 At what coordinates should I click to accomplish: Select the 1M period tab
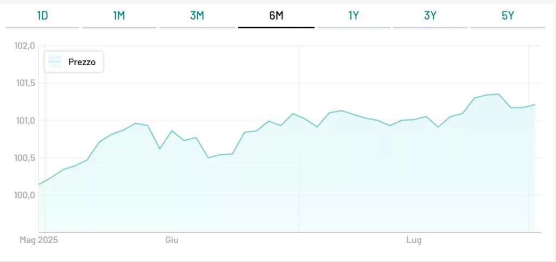pos(119,16)
